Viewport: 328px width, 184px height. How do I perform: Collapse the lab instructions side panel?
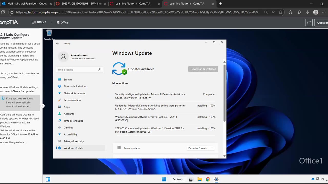tap(43, 106)
